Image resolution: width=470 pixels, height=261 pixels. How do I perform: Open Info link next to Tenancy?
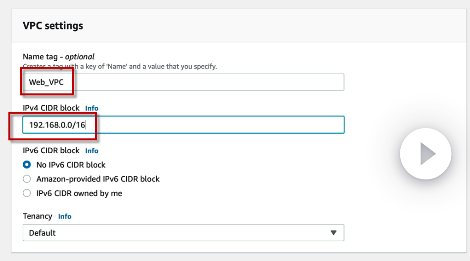(x=65, y=217)
